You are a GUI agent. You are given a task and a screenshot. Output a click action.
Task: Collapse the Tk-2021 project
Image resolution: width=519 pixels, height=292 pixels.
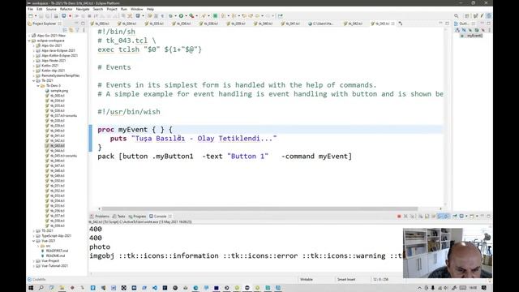point(34,80)
